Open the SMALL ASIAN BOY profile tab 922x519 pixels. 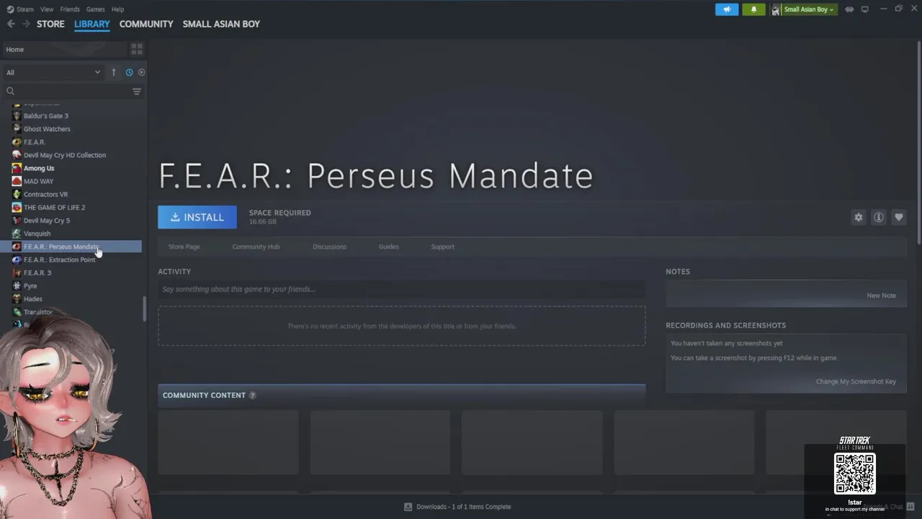[221, 24]
